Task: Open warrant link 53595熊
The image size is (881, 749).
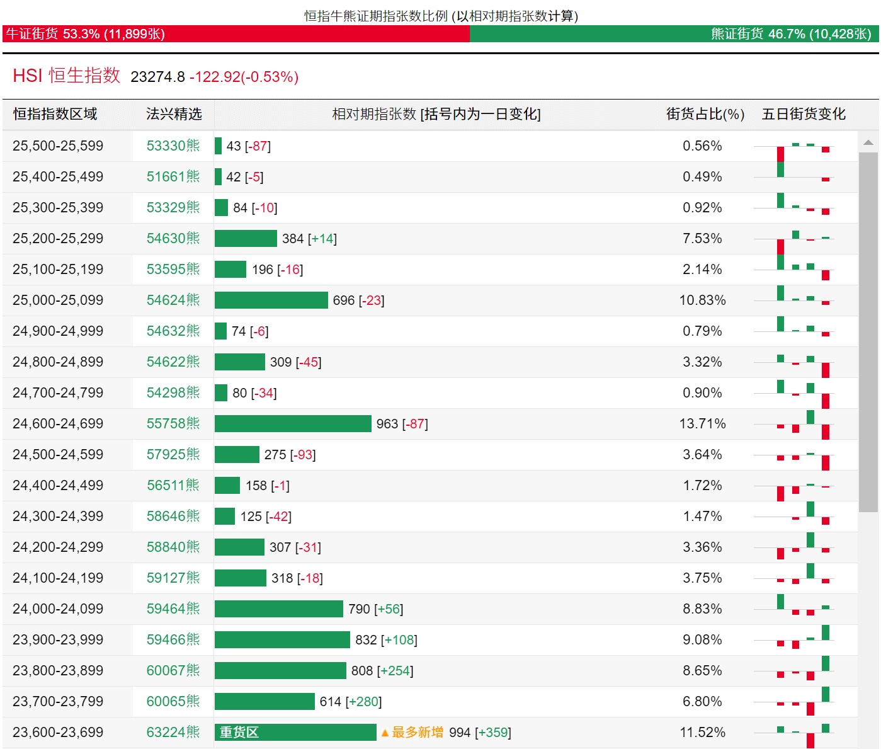Action: pyautogui.click(x=173, y=269)
